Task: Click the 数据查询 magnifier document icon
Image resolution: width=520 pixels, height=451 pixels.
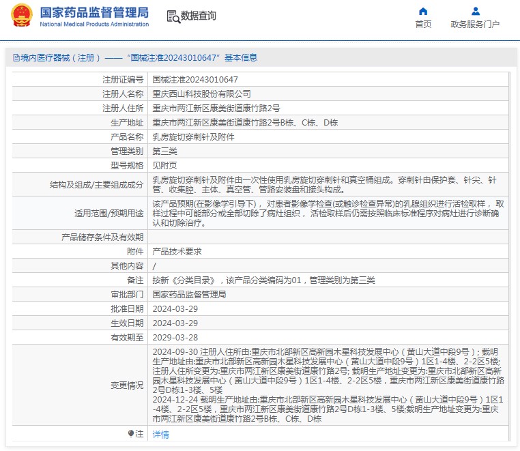Action: tap(173, 16)
